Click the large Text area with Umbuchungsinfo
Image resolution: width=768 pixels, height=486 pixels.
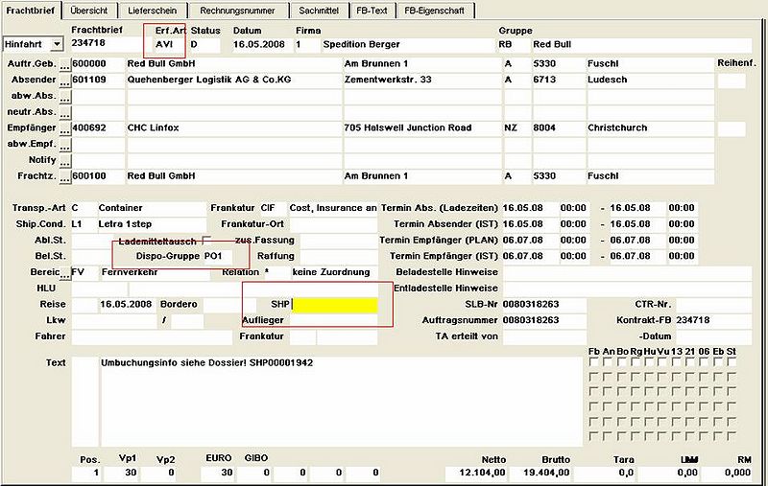pos(342,402)
